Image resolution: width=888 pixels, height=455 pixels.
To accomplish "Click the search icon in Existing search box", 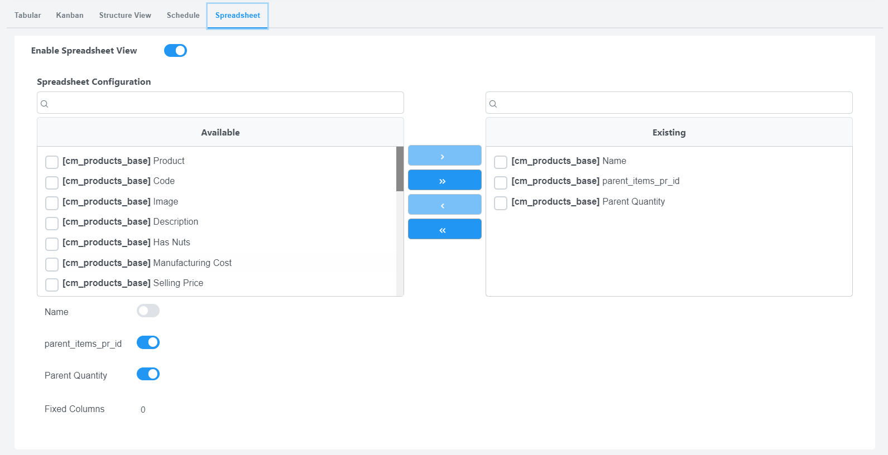I will click(x=493, y=104).
